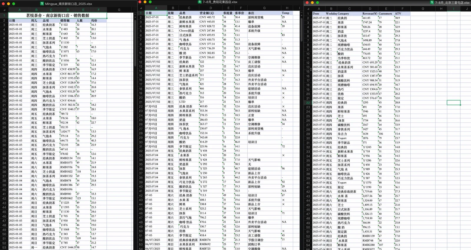Select the 团购订单 note cell
Viewport: 471px width, 250px height.
point(264,244)
